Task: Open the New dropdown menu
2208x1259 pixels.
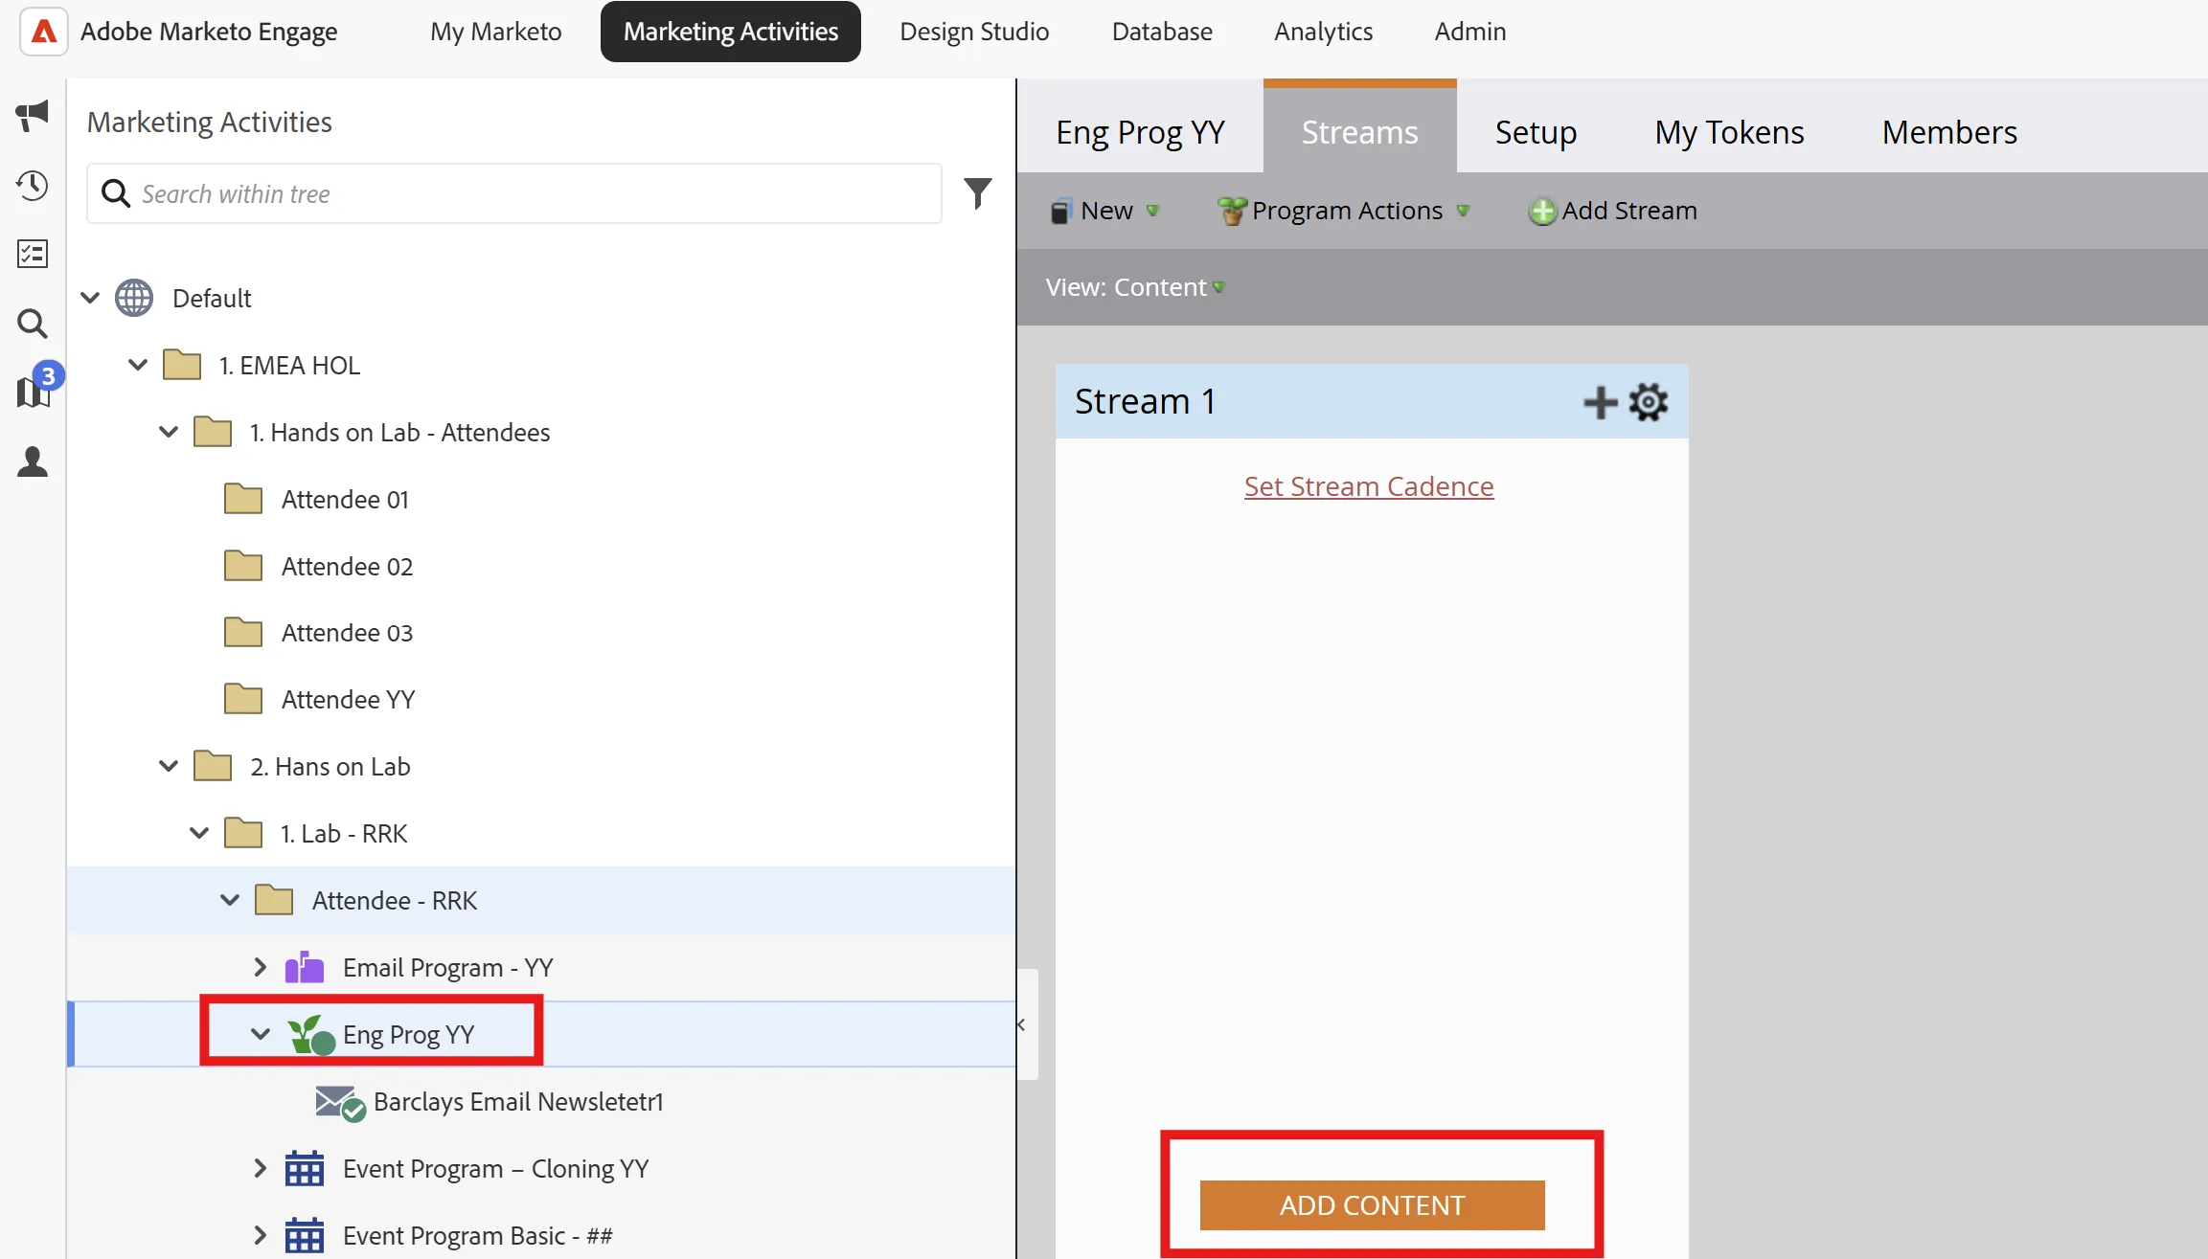Action: click(1105, 211)
